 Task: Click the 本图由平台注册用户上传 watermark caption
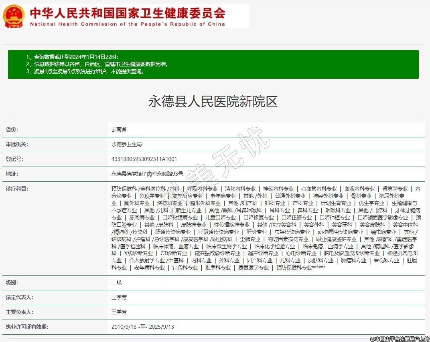tap(400, 339)
